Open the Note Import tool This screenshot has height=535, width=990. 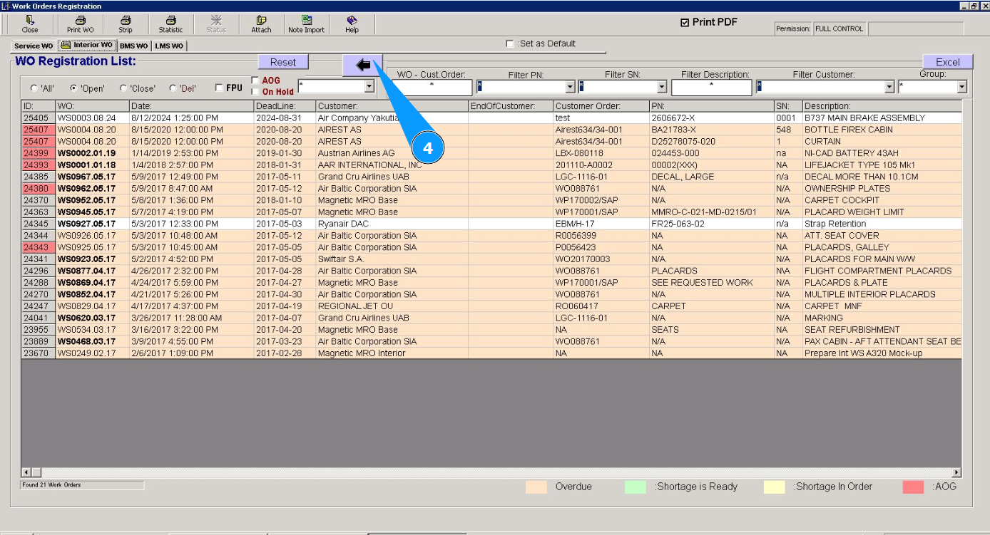[x=306, y=21]
